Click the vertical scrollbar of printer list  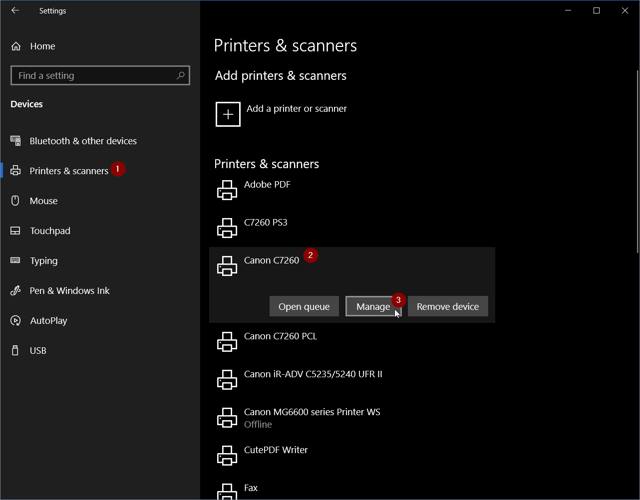click(637, 161)
